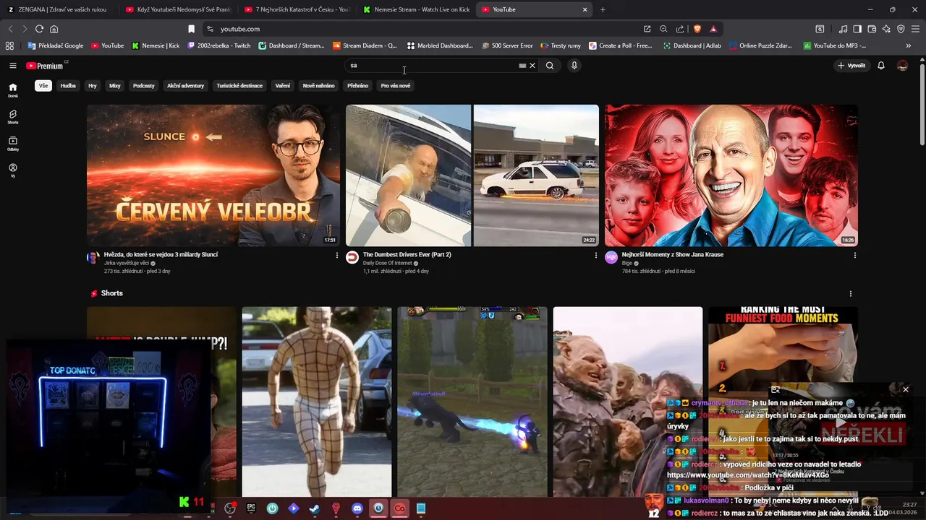Image resolution: width=926 pixels, height=520 pixels.
Task: Open Jirka vysvětluje věci channel link
Action: [127, 264]
